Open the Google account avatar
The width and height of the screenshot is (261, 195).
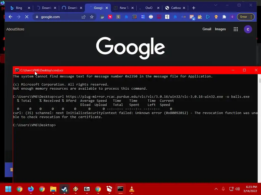point(248,29)
